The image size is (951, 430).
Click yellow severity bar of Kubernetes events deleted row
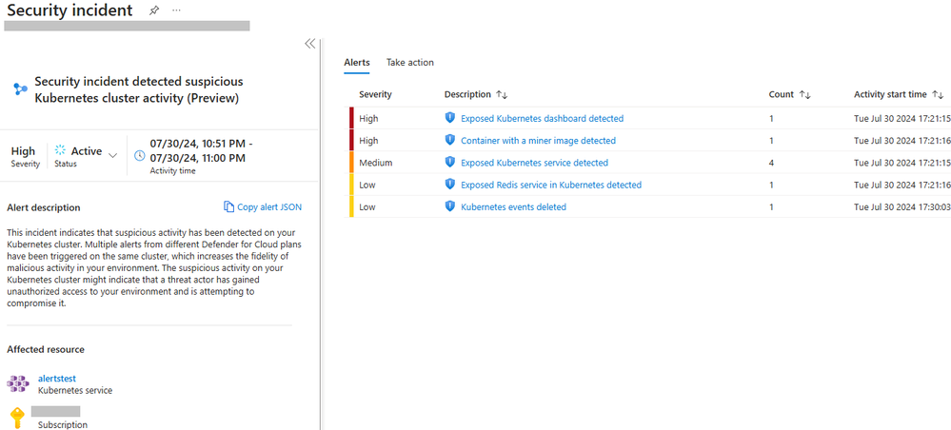coord(351,206)
